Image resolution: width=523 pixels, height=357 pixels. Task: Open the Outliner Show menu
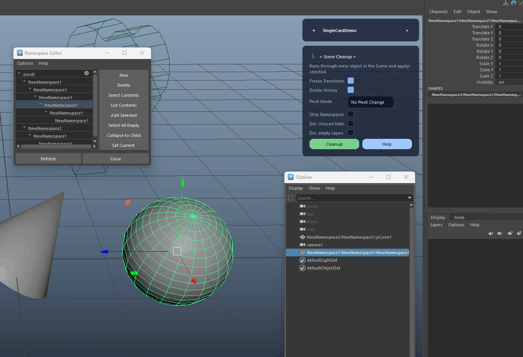[314, 188]
